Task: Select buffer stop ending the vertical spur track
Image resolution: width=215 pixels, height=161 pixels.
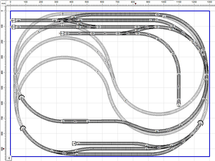Action: [x=178, y=103]
